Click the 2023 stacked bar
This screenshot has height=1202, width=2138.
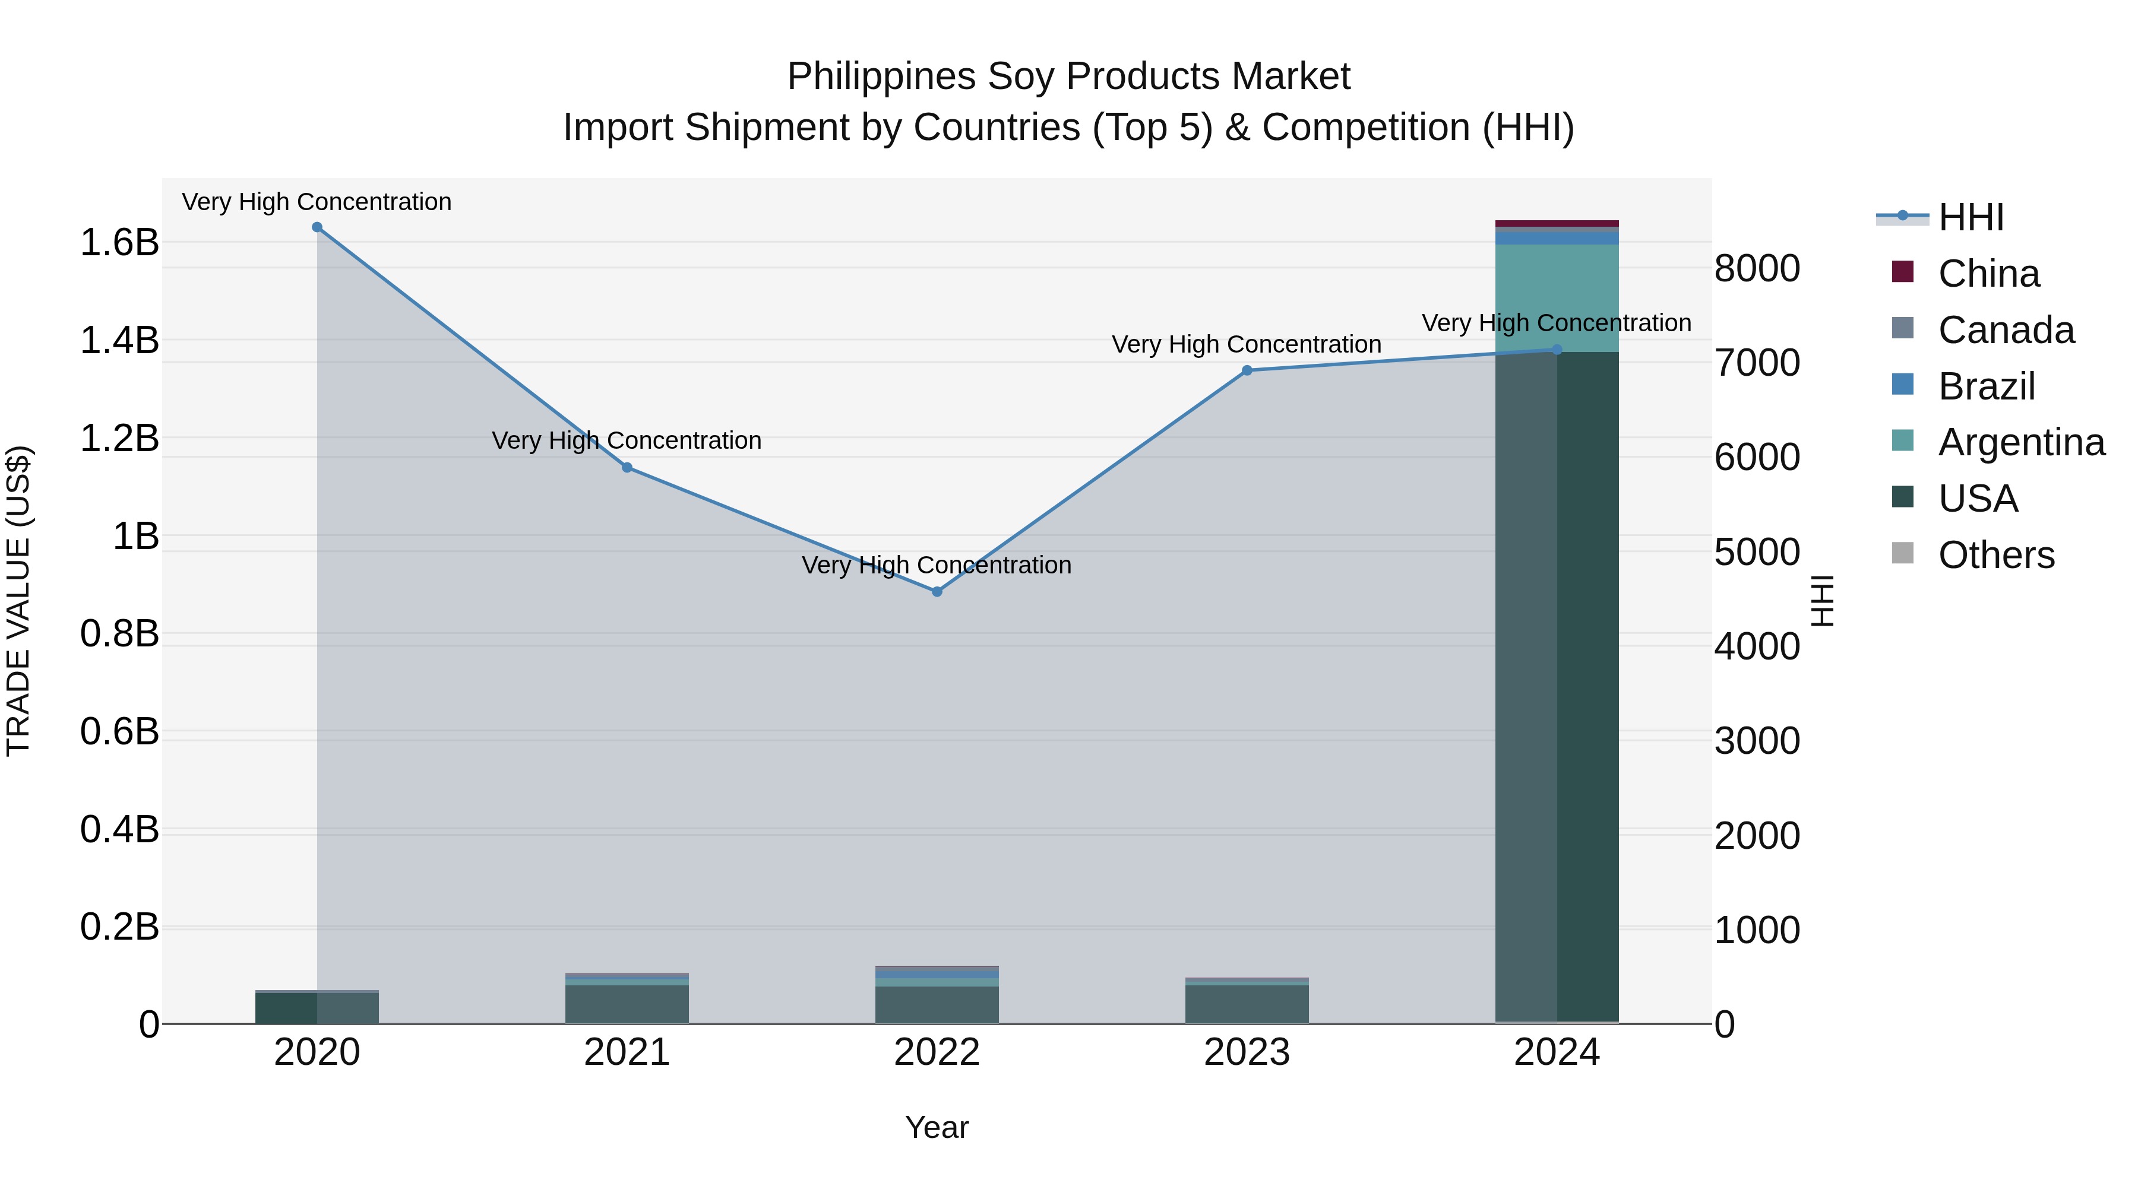point(1247,1001)
